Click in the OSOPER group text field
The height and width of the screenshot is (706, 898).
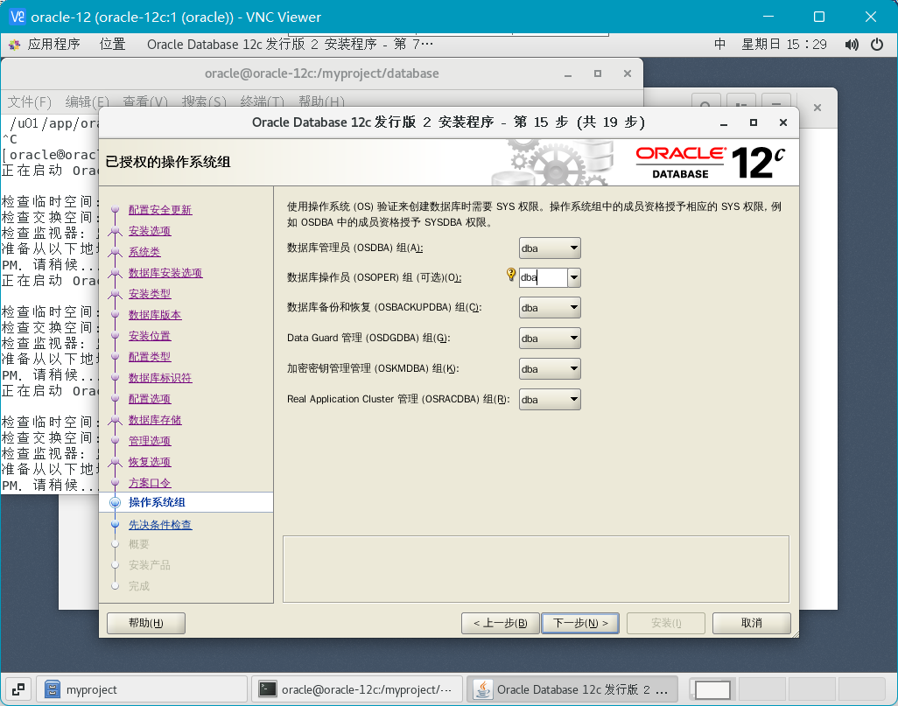(x=543, y=277)
